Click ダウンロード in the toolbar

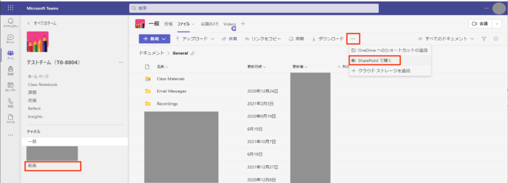[x=327, y=39]
